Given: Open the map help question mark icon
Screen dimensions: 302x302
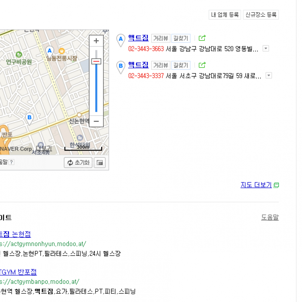Looking at the screenshot, I should [11, 162].
